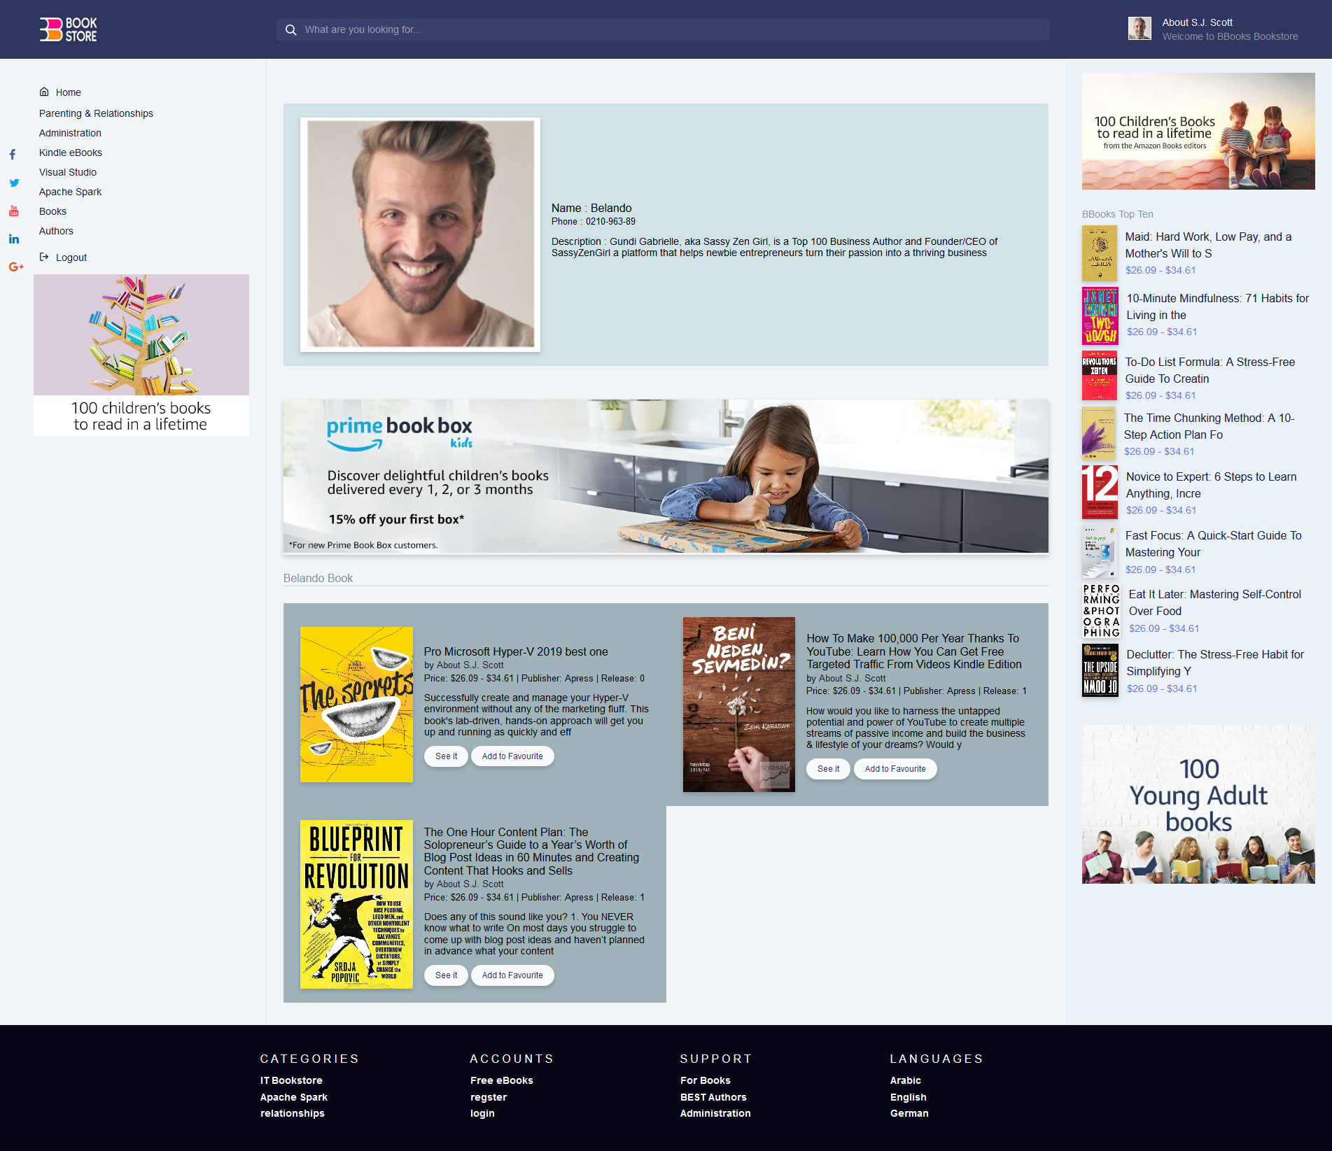Open The One Hour Content Plan title
The height and width of the screenshot is (1151, 1332).
click(531, 852)
